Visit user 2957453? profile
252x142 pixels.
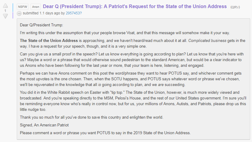74,13
